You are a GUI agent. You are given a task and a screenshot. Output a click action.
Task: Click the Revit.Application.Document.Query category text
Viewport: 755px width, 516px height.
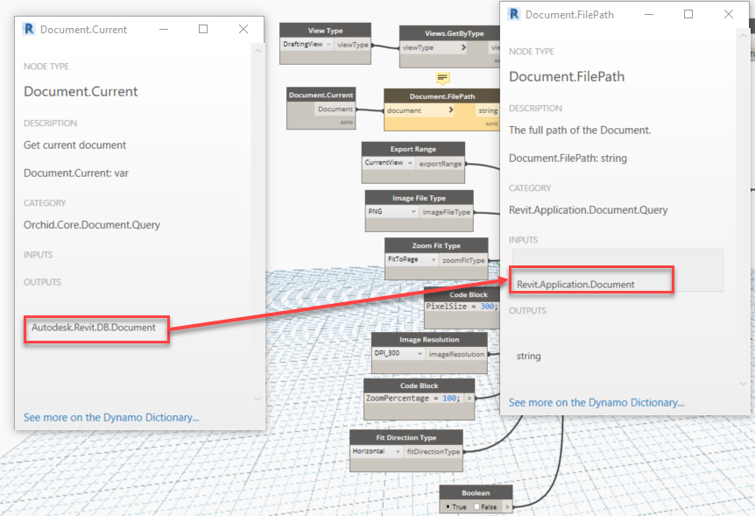[x=589, y=210]
